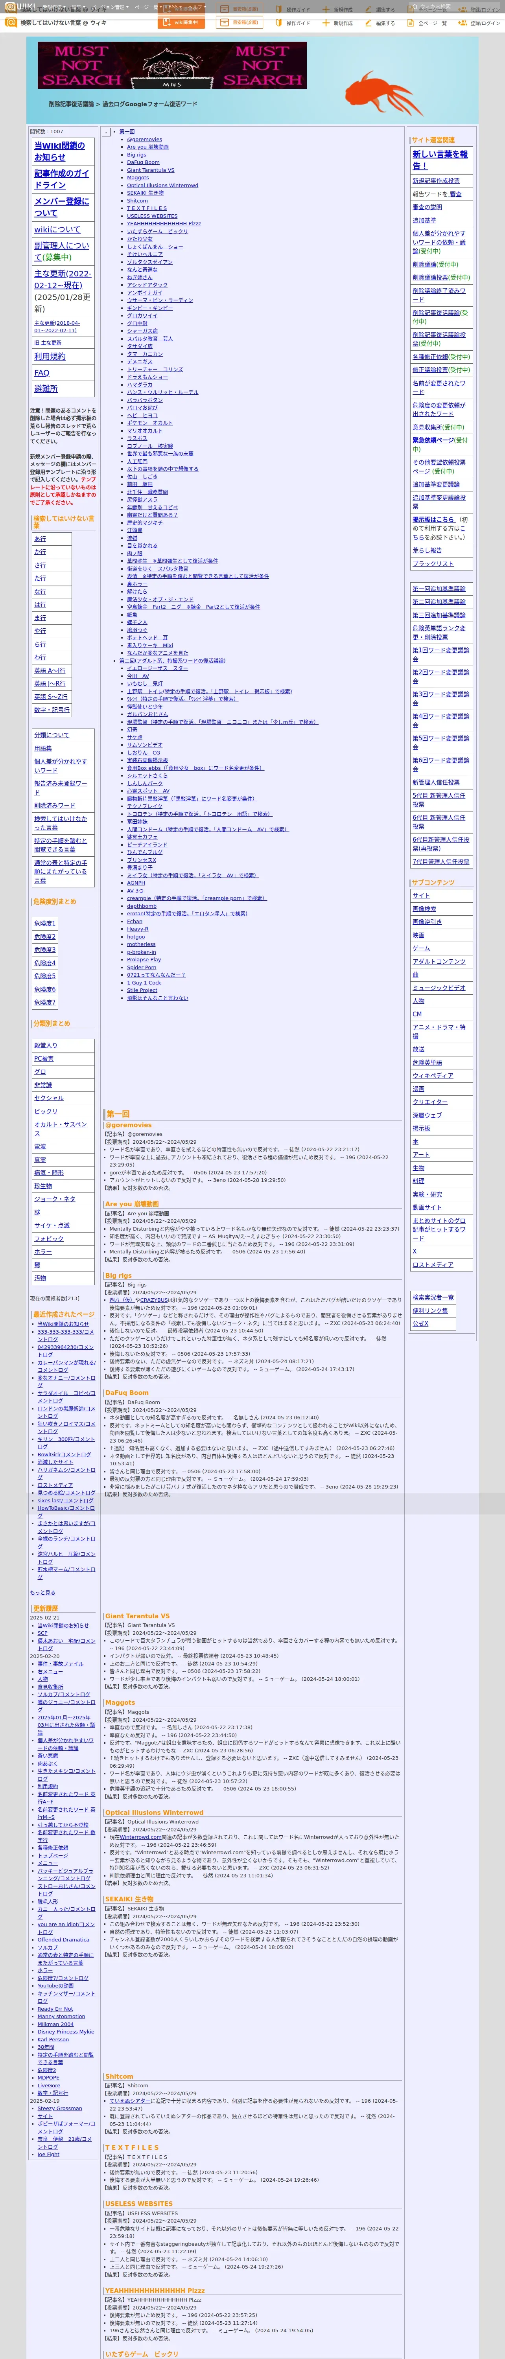Open ロストメディア under サブコンテンツ

(x=433, y=1265)
